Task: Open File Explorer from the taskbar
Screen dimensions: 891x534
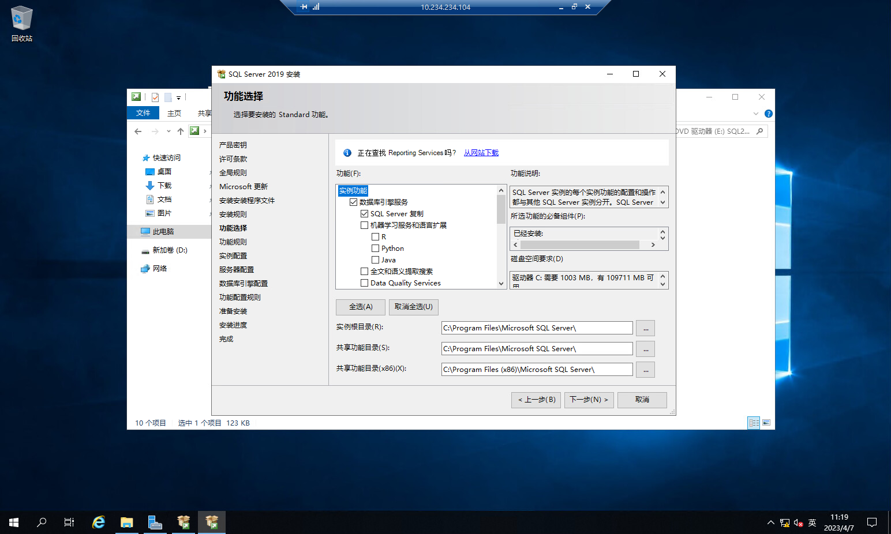Action: (126, 522)
